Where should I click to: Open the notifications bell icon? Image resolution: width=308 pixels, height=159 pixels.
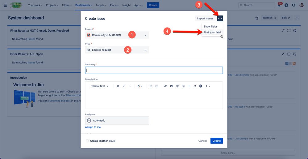pyautogui.click(x=279, y=5)
